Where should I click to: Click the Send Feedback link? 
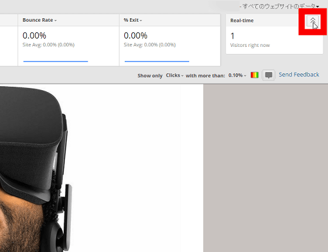coord(299,75)
